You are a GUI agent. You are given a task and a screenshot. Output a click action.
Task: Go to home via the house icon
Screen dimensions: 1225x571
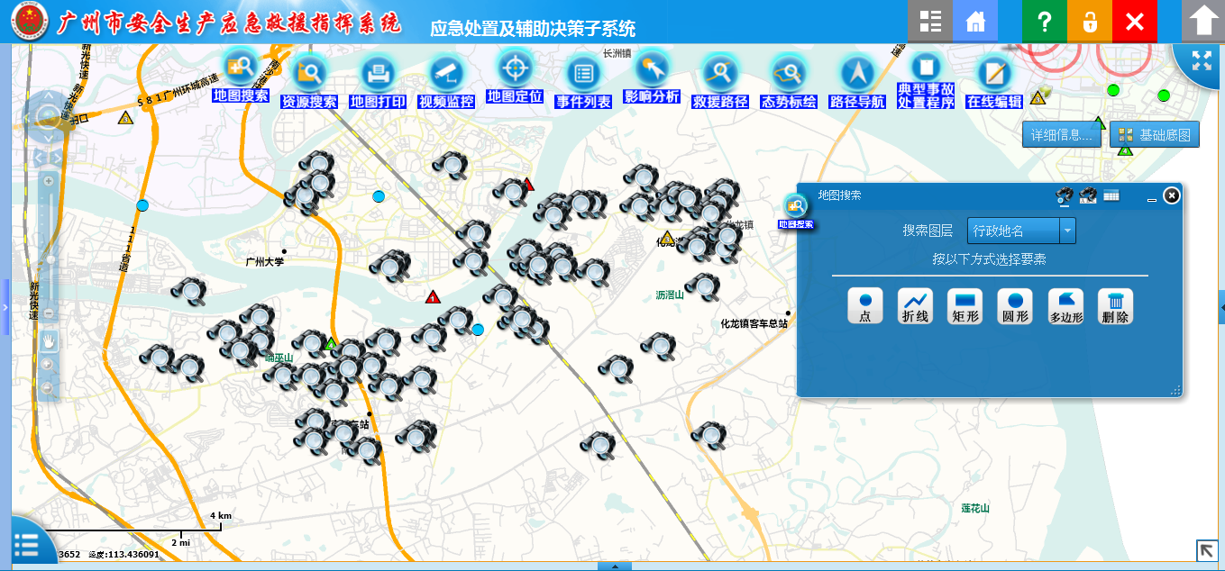pyautogui.click(x=975, y=21)
